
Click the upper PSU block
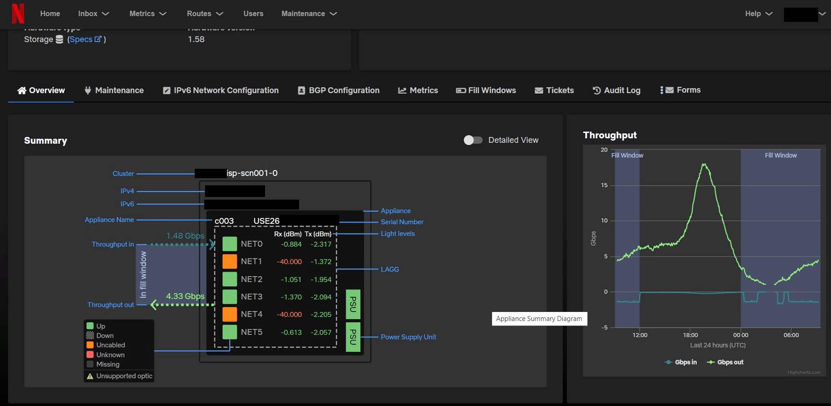point(353,304)
